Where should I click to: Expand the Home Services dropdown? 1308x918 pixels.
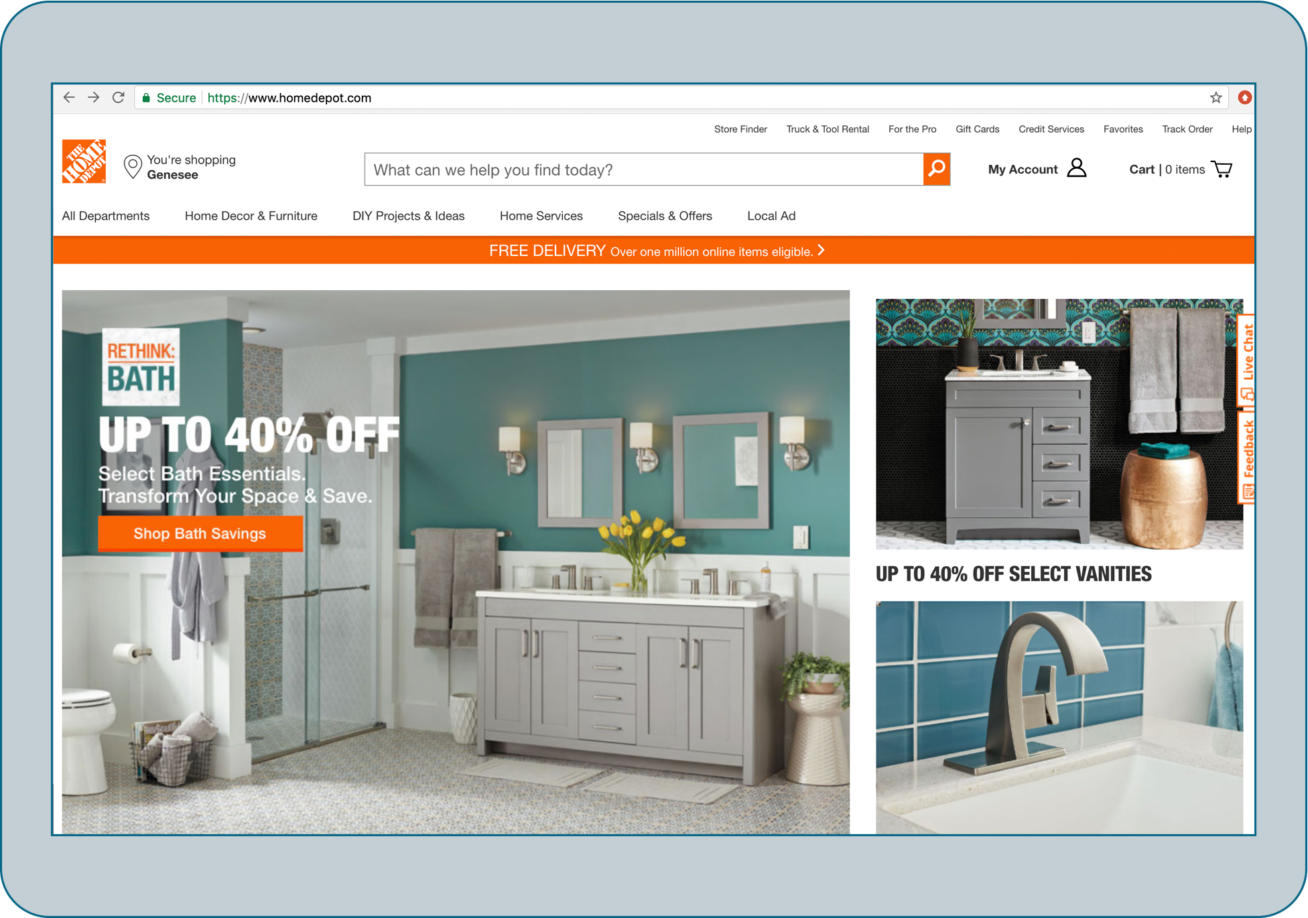pyautogui.click(x=541, y=216)
